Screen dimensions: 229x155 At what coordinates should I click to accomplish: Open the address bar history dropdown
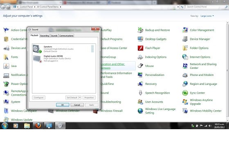pyautogui.click(x=178, y=7)
